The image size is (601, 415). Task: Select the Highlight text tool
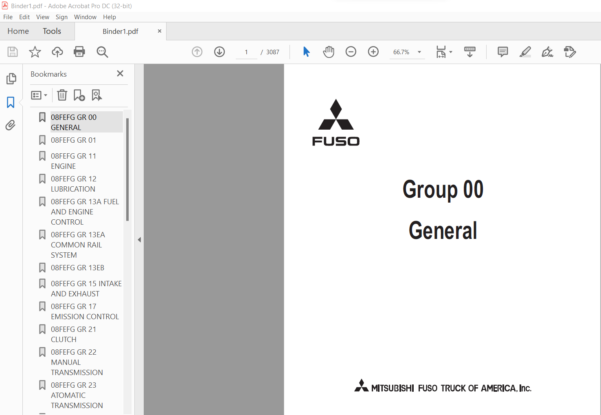(x=525, y=52)
